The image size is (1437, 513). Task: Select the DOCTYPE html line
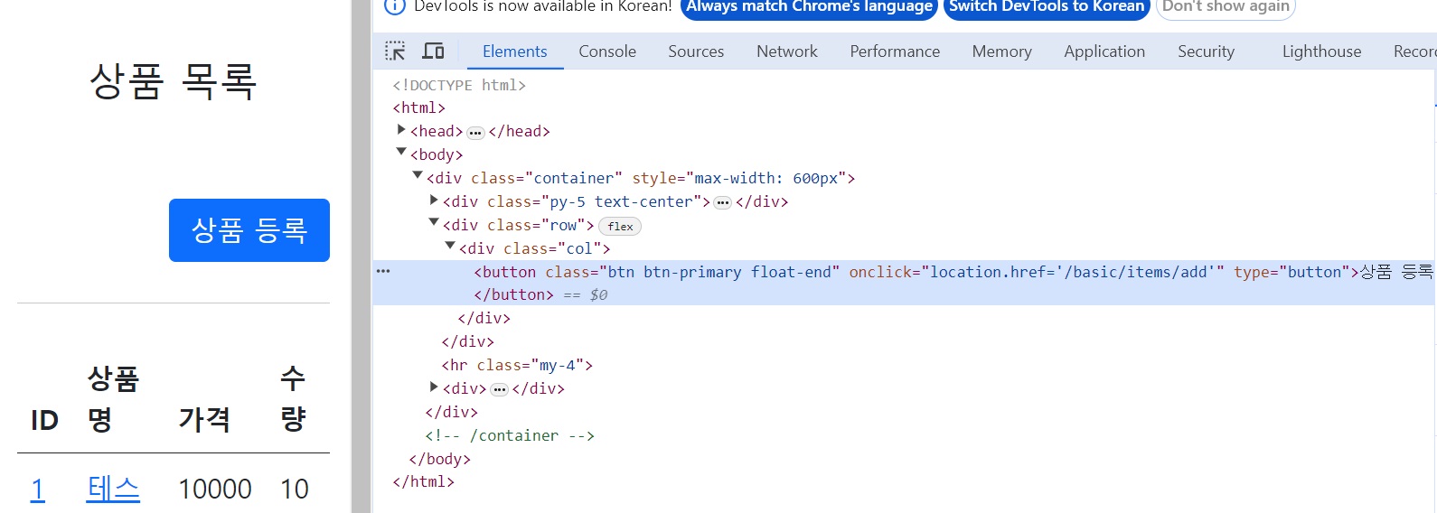click(459, 85)
